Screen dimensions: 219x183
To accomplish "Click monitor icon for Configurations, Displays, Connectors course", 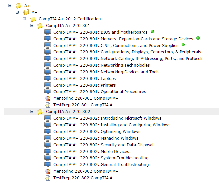I will pos(48,52).
